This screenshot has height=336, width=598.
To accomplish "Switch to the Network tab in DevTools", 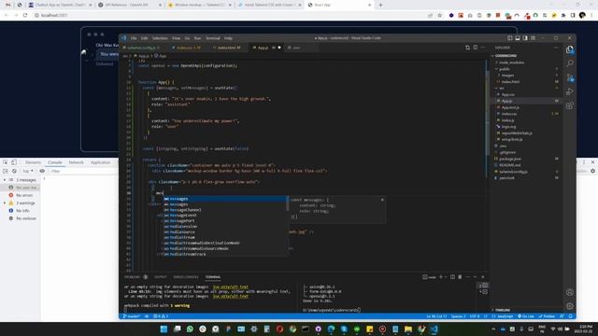I will [76, 162].
